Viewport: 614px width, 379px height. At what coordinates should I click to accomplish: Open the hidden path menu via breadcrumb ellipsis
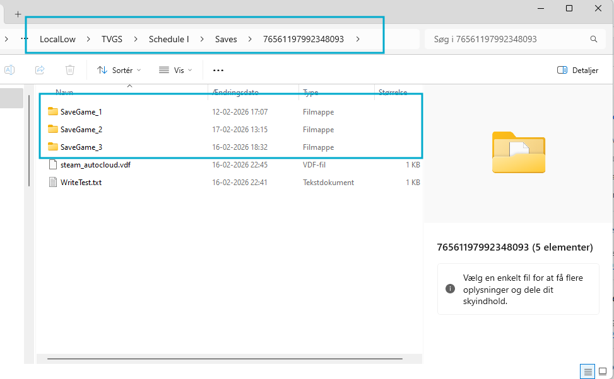[24, 38]
